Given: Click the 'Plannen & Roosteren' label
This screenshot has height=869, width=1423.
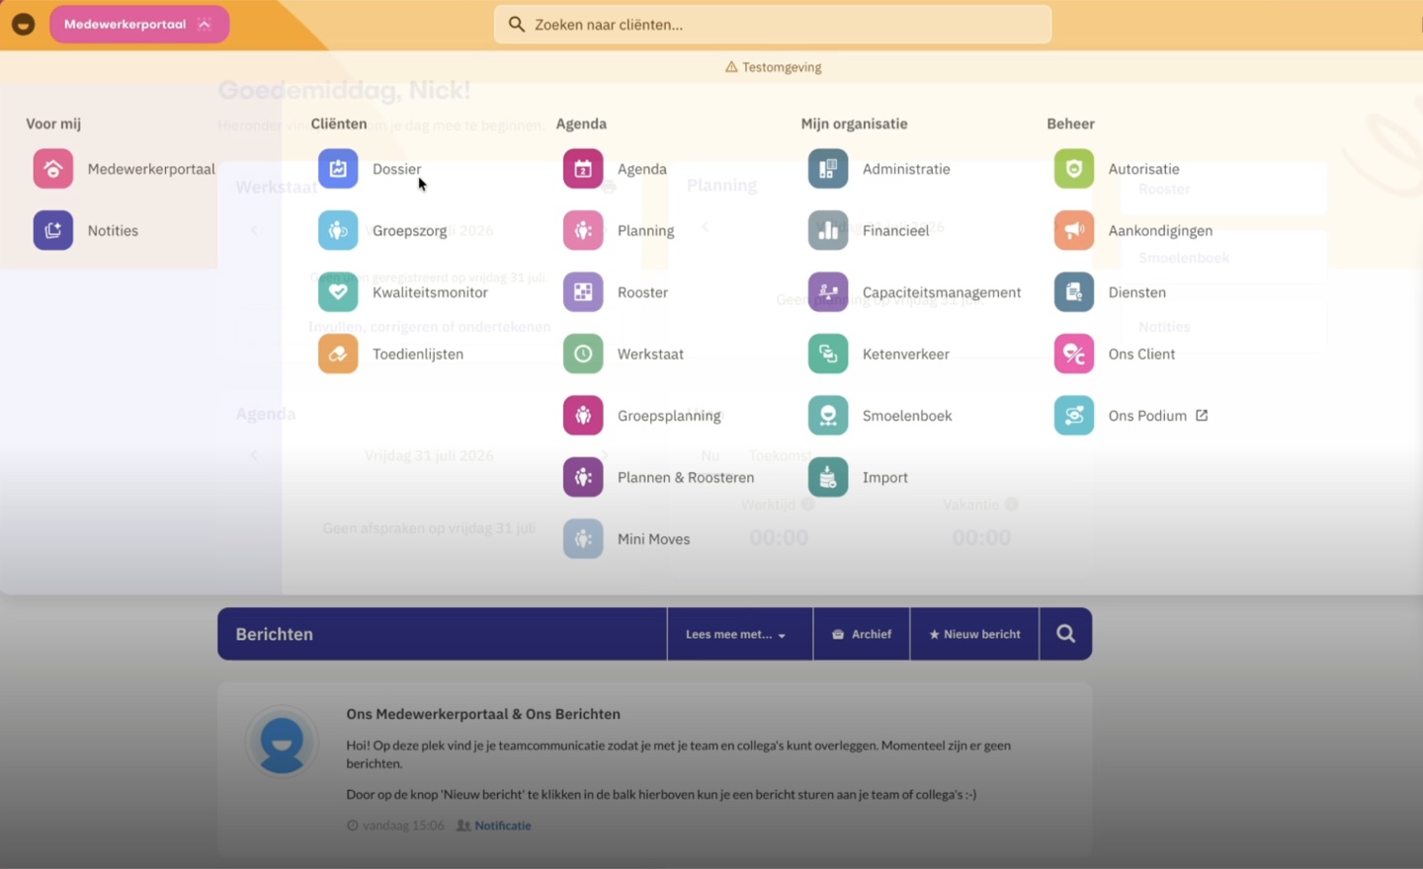Looking at the screenshot, I should click(x=686, y=477).
